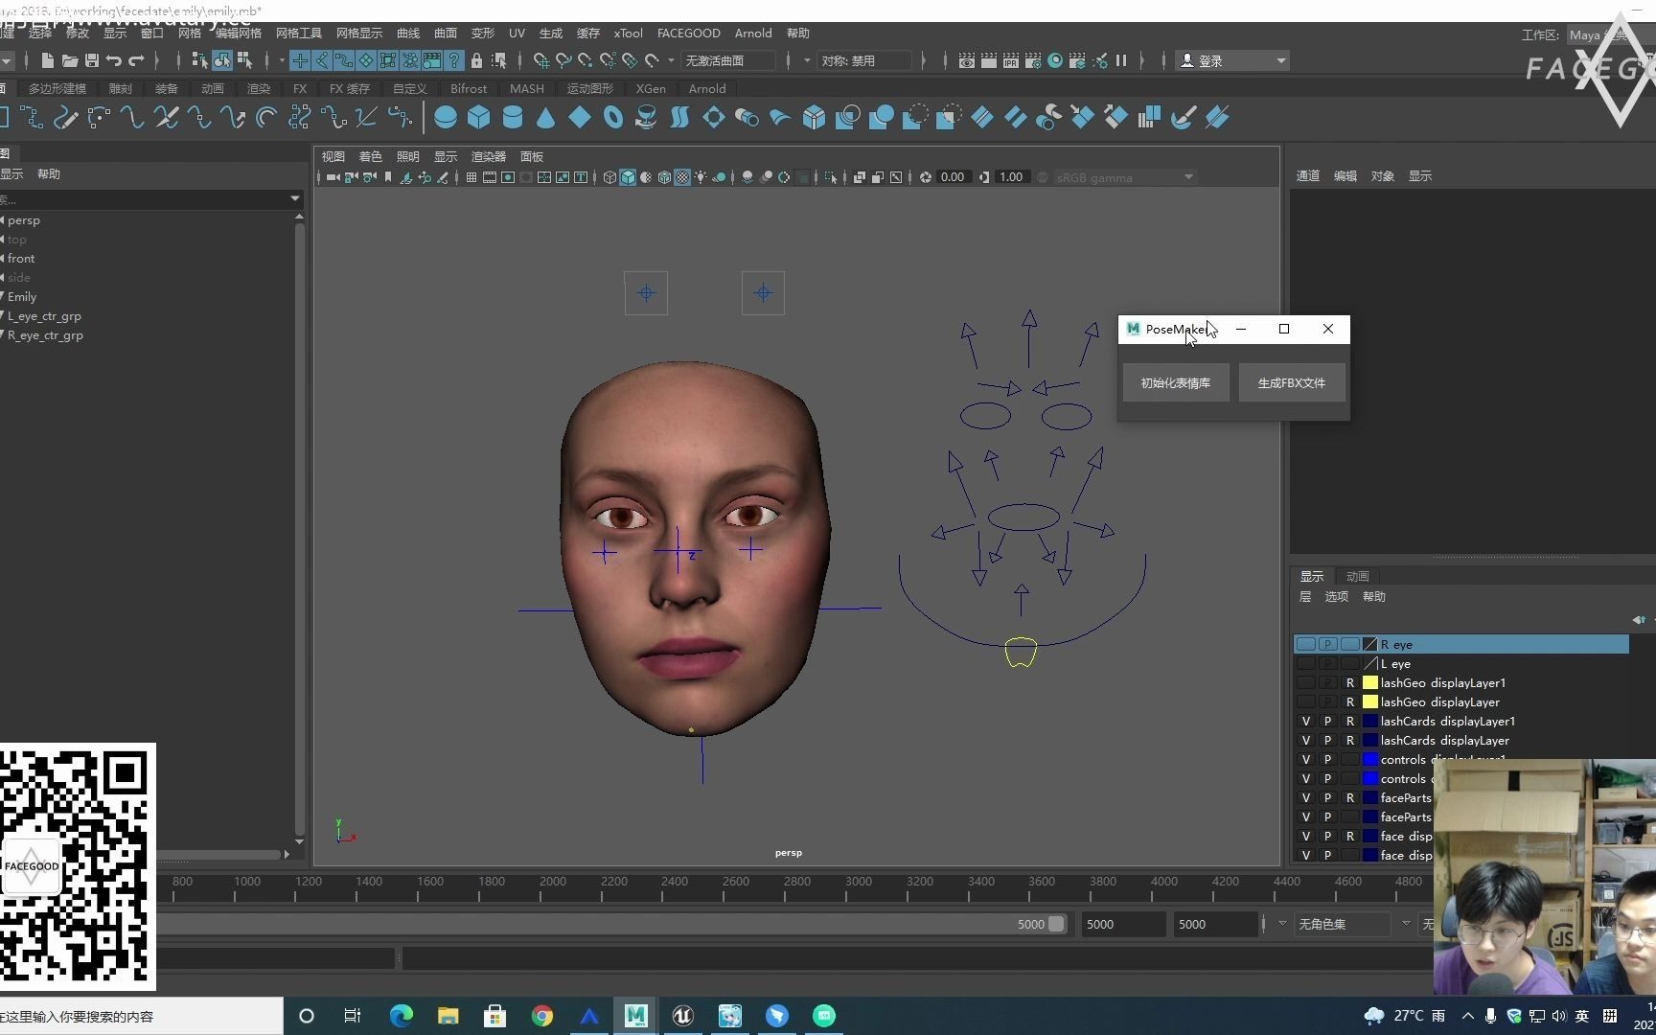Image resolution: width=1656 pixels, height=1035 pixels.
Task: Toggle the R reference state of lashGeo displayLayer1
Action: pyautogui.click(x=1350, y=683)
